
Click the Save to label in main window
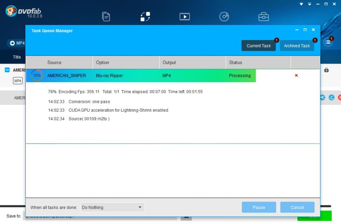point(14,216)
